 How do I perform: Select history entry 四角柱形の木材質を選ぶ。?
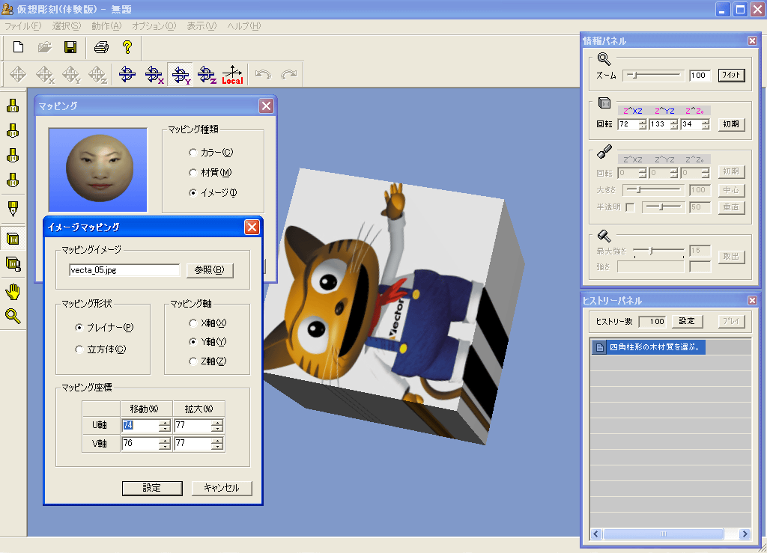(x=649, y=347)
